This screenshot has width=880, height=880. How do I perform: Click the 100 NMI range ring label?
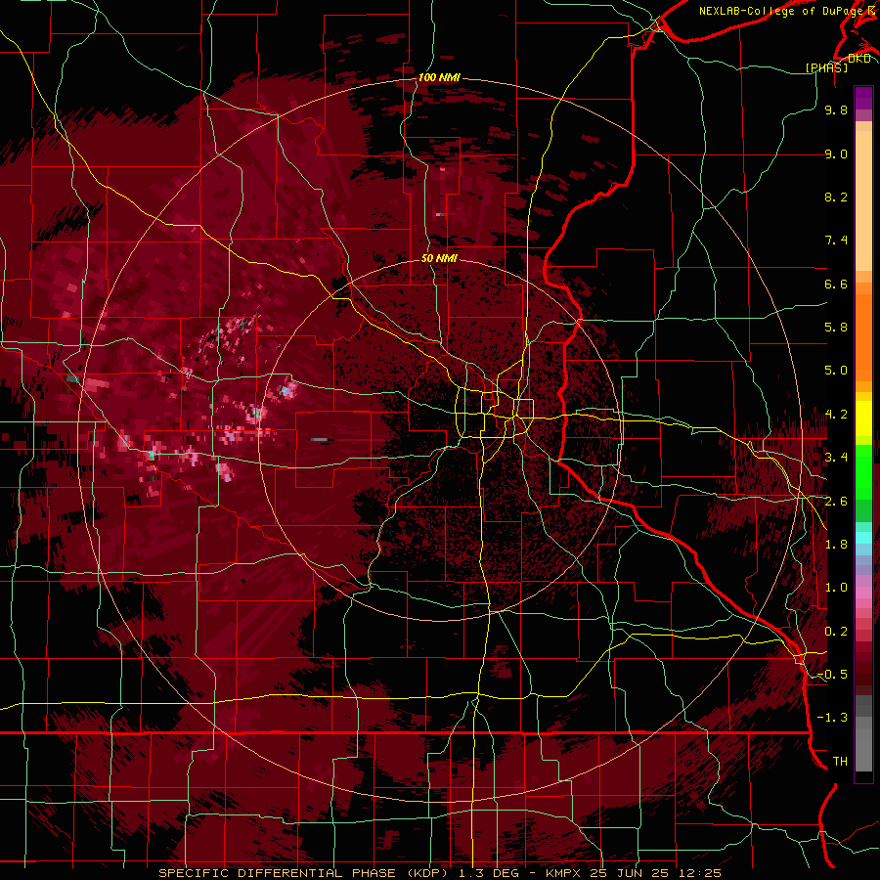(439, 77)
